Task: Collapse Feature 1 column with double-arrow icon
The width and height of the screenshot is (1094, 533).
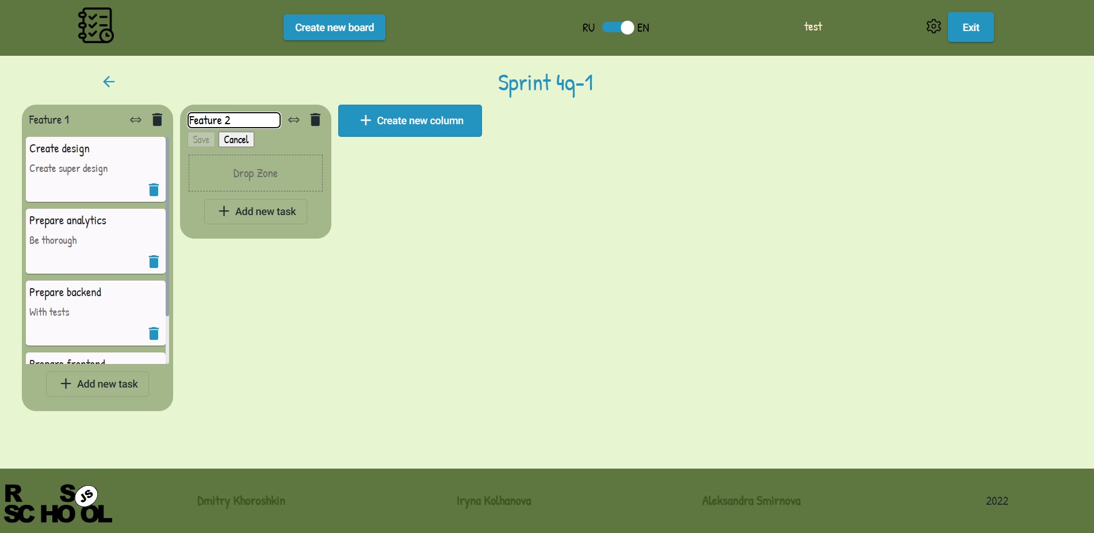Action: 135,120
